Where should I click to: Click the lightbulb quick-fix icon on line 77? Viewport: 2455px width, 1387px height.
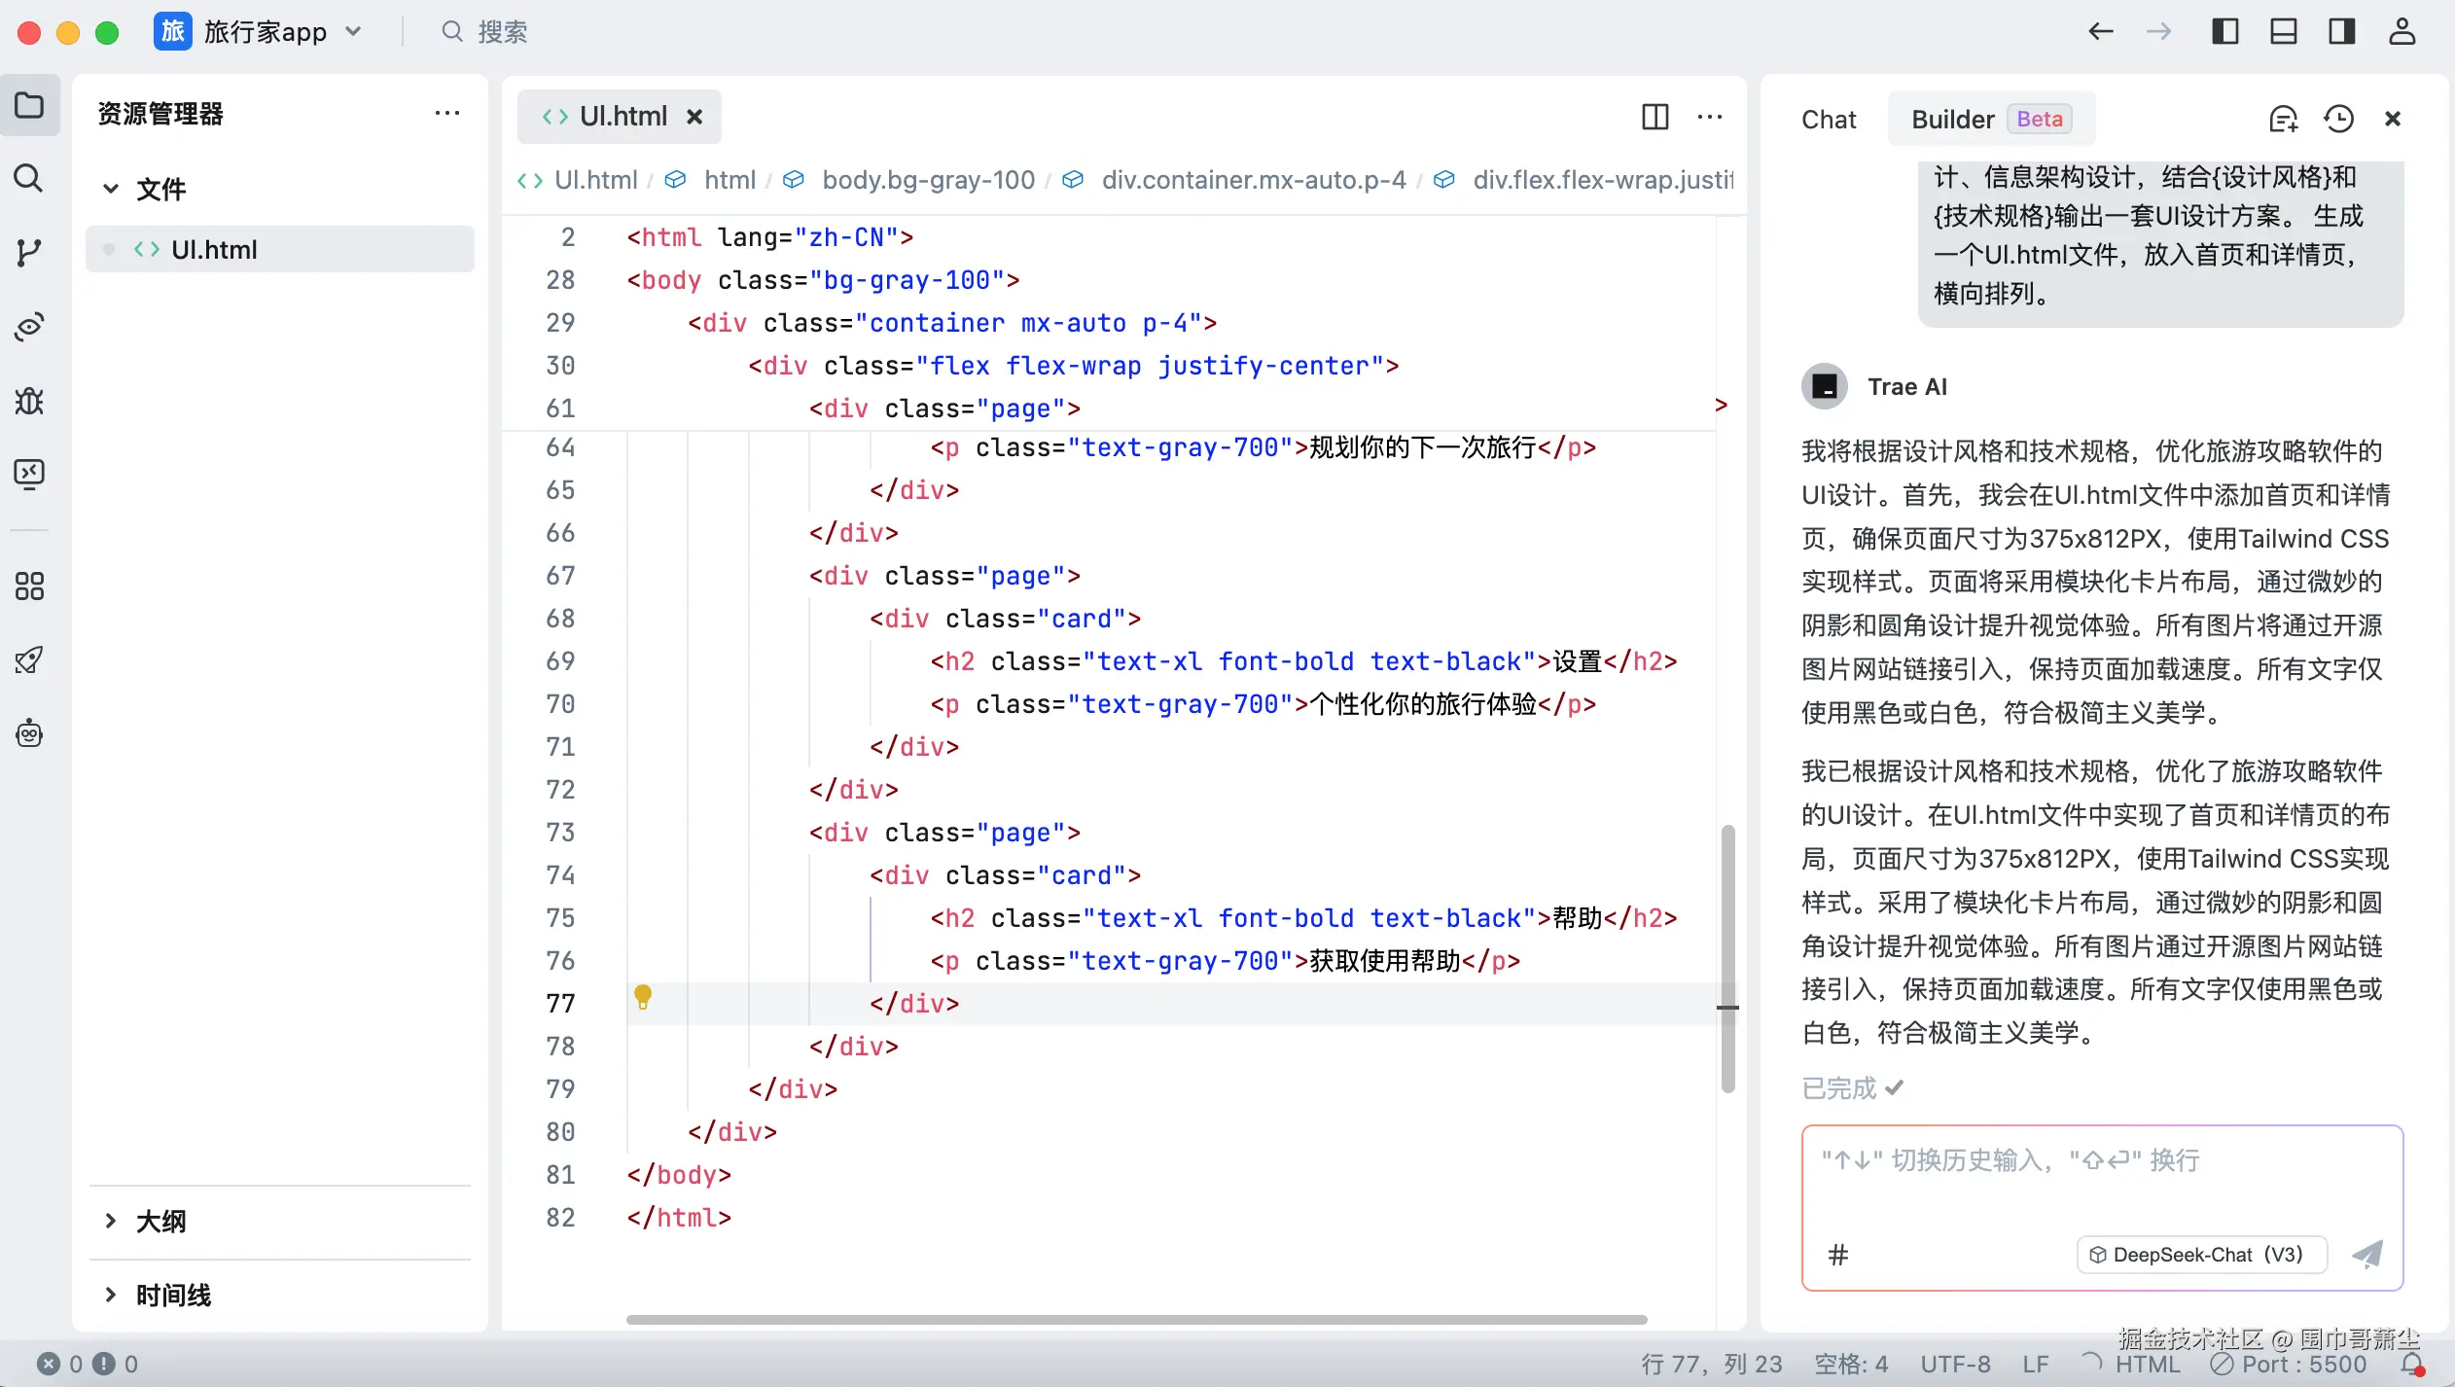(642, 996)
